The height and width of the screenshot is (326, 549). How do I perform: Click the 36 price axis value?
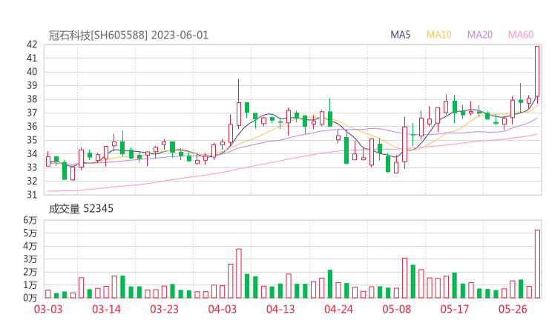point(32,126)
